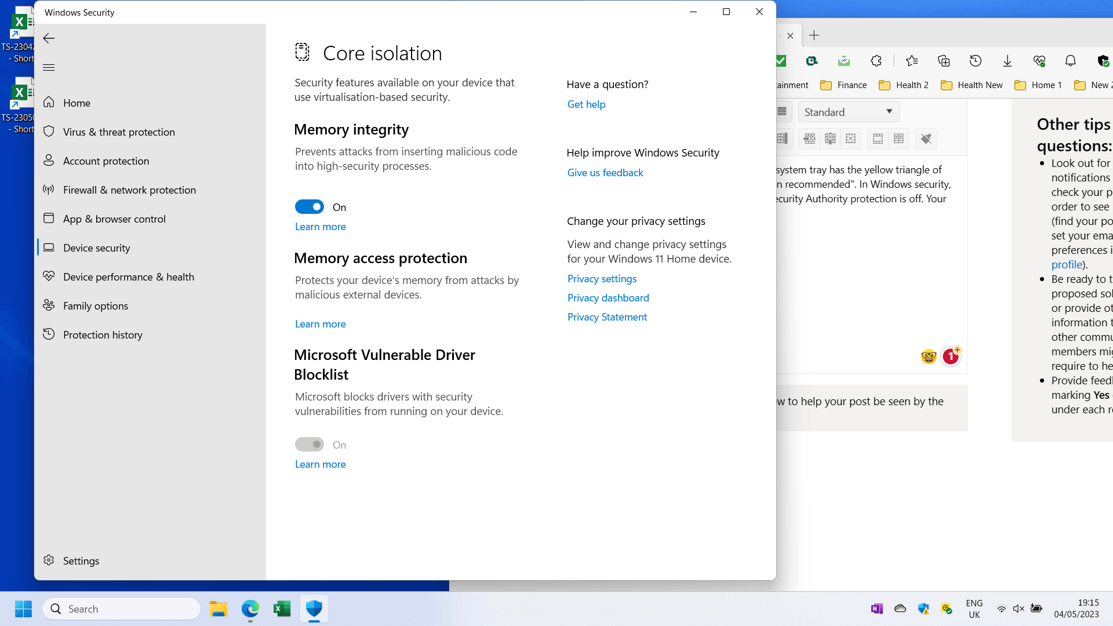
Task: Open File Explorer from taskbar
Action: click(219, 609)
